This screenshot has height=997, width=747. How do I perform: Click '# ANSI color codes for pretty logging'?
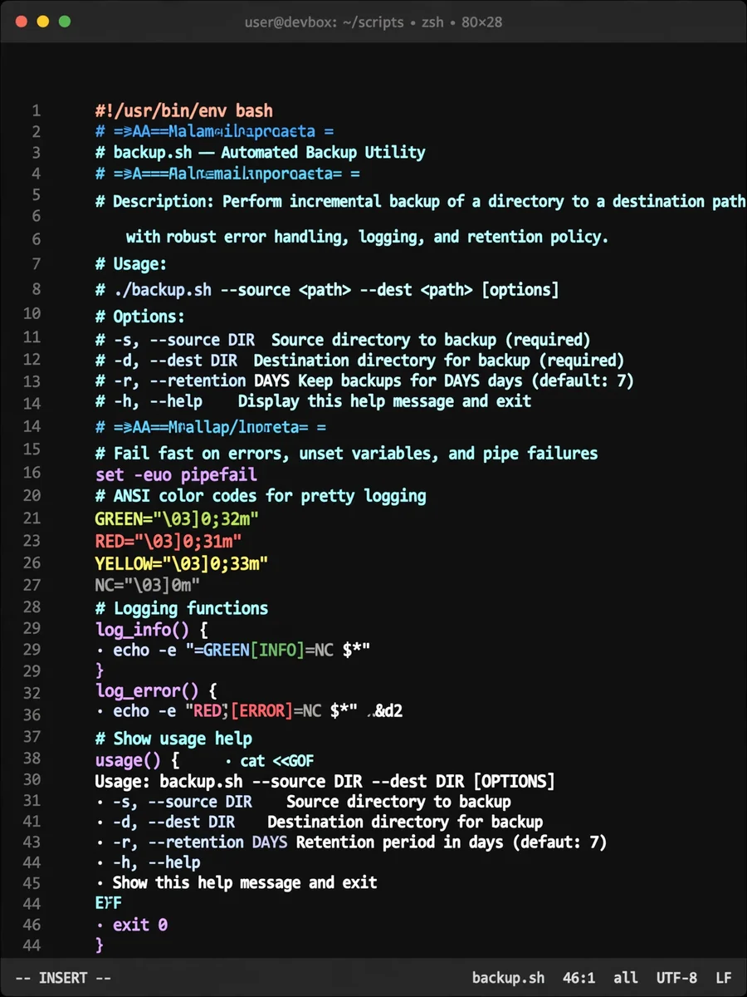pyautogui.click(x=261, y=497)
